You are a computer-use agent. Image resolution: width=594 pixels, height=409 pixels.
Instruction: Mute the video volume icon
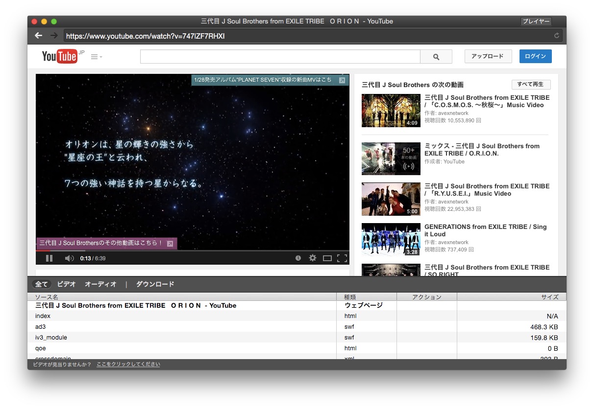pyautogui.click(x=69, y=258)
